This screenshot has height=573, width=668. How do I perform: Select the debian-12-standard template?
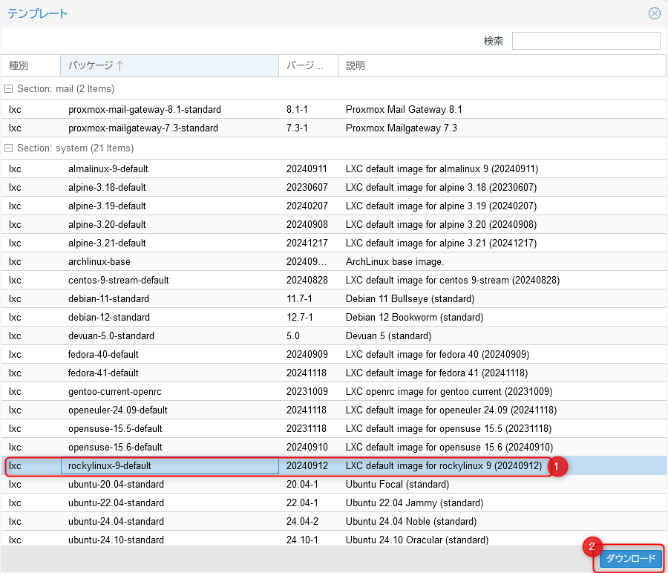(x=108, y=317)
